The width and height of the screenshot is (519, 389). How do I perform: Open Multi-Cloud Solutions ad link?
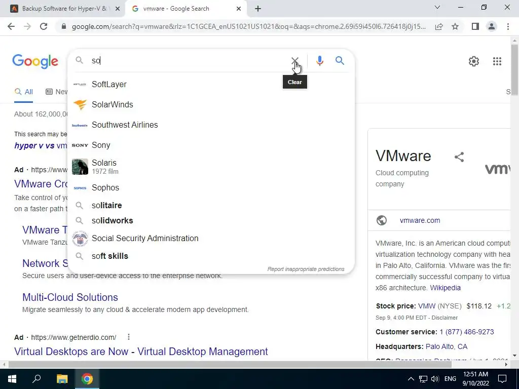coord(70,297)
